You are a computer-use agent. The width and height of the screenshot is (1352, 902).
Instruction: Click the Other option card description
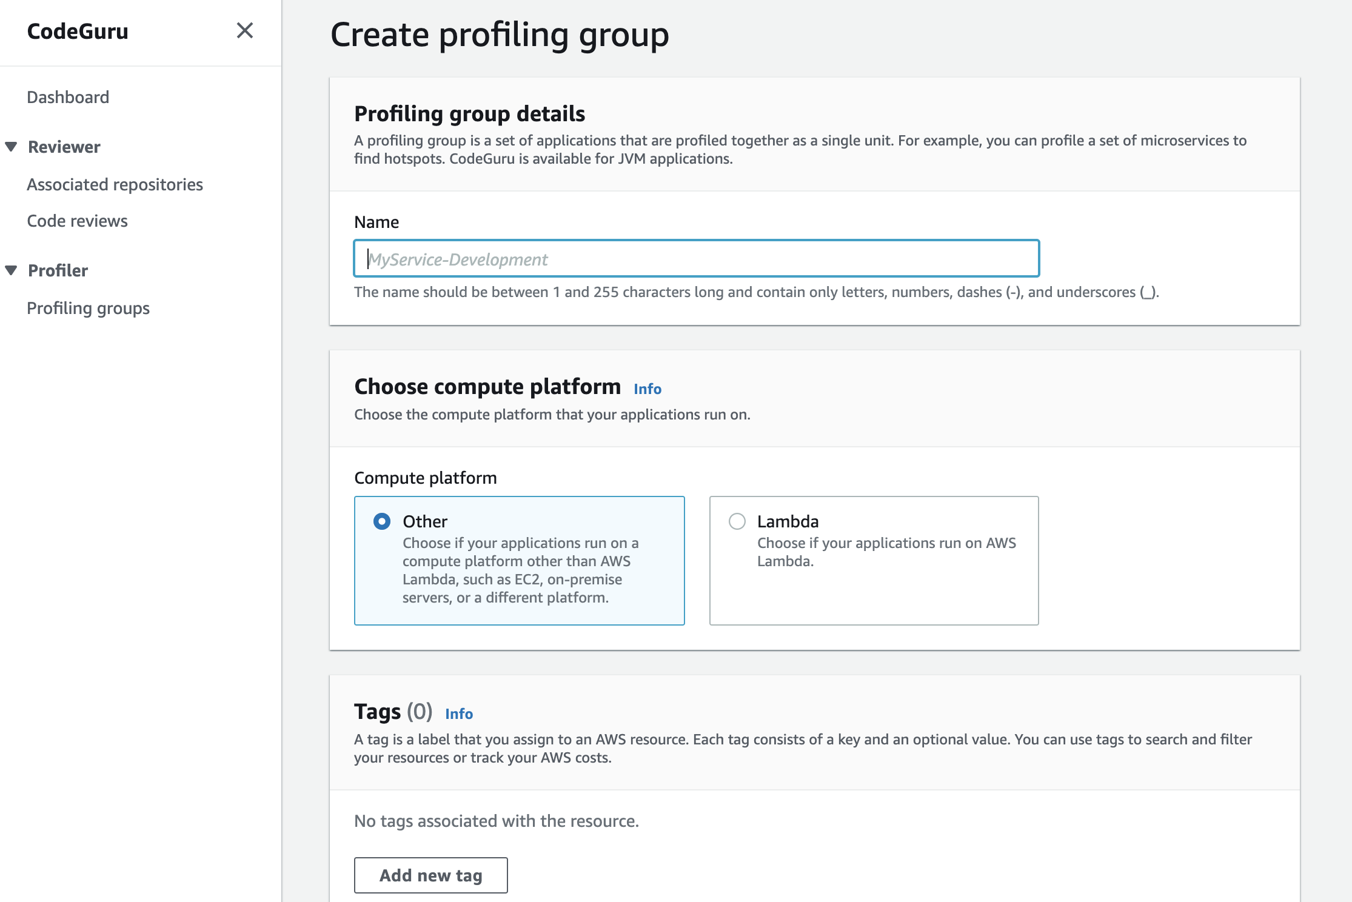(520, 570)
